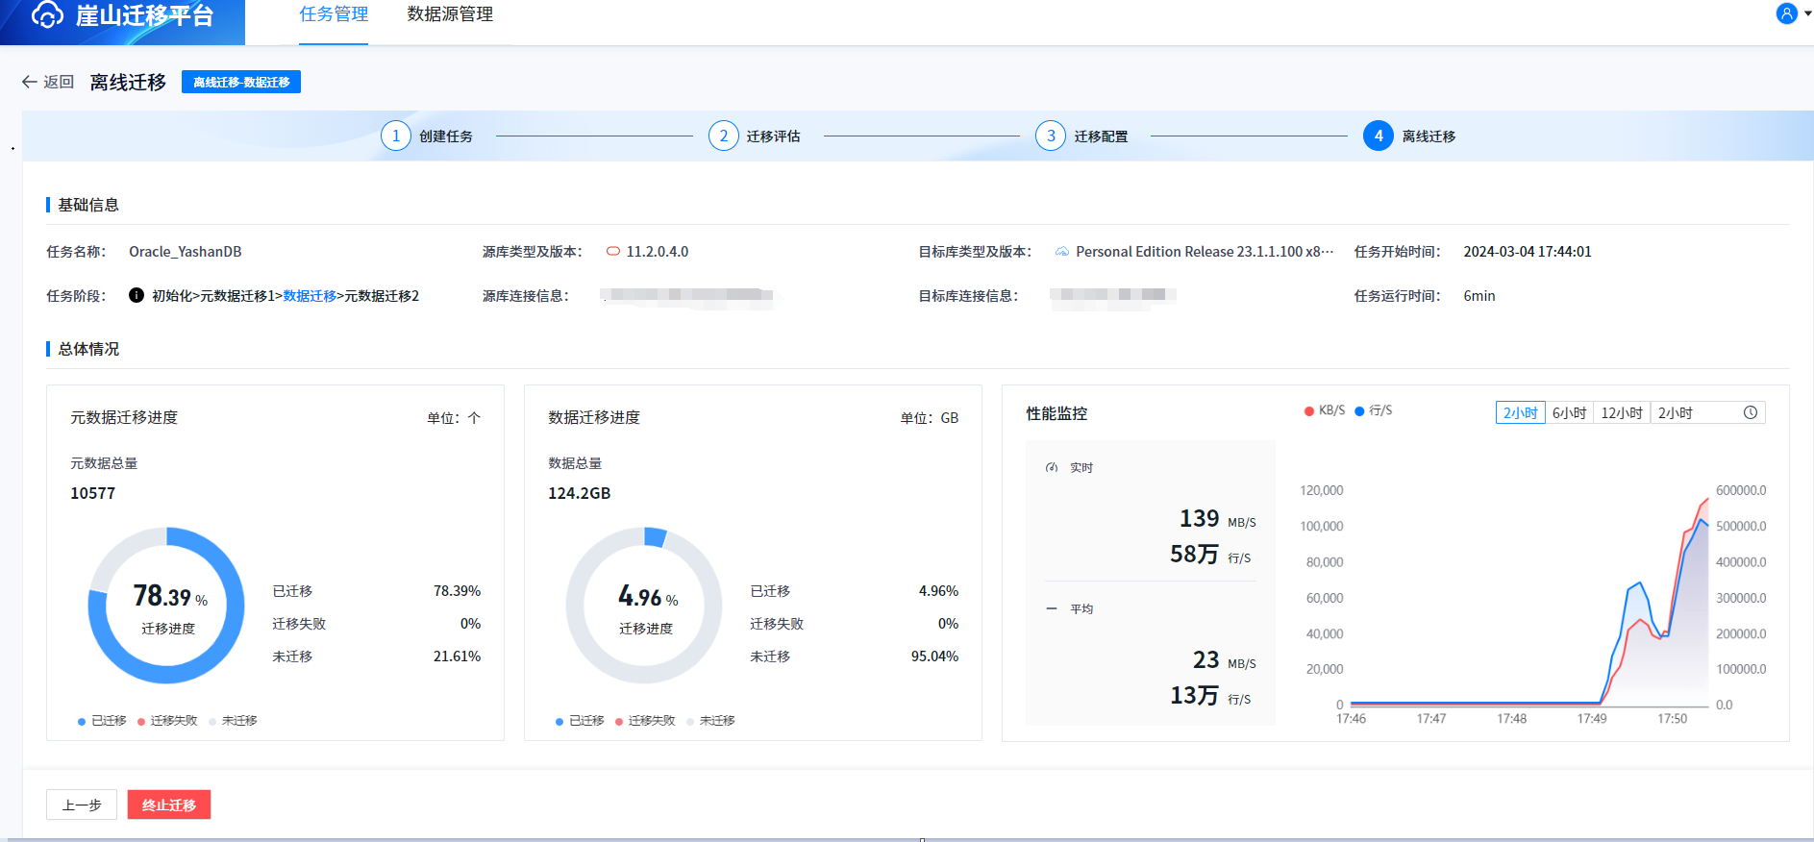Viewport: 1814px width, 842px height.
Task: Click the 返回 link
Action: (x=59, y=83)
